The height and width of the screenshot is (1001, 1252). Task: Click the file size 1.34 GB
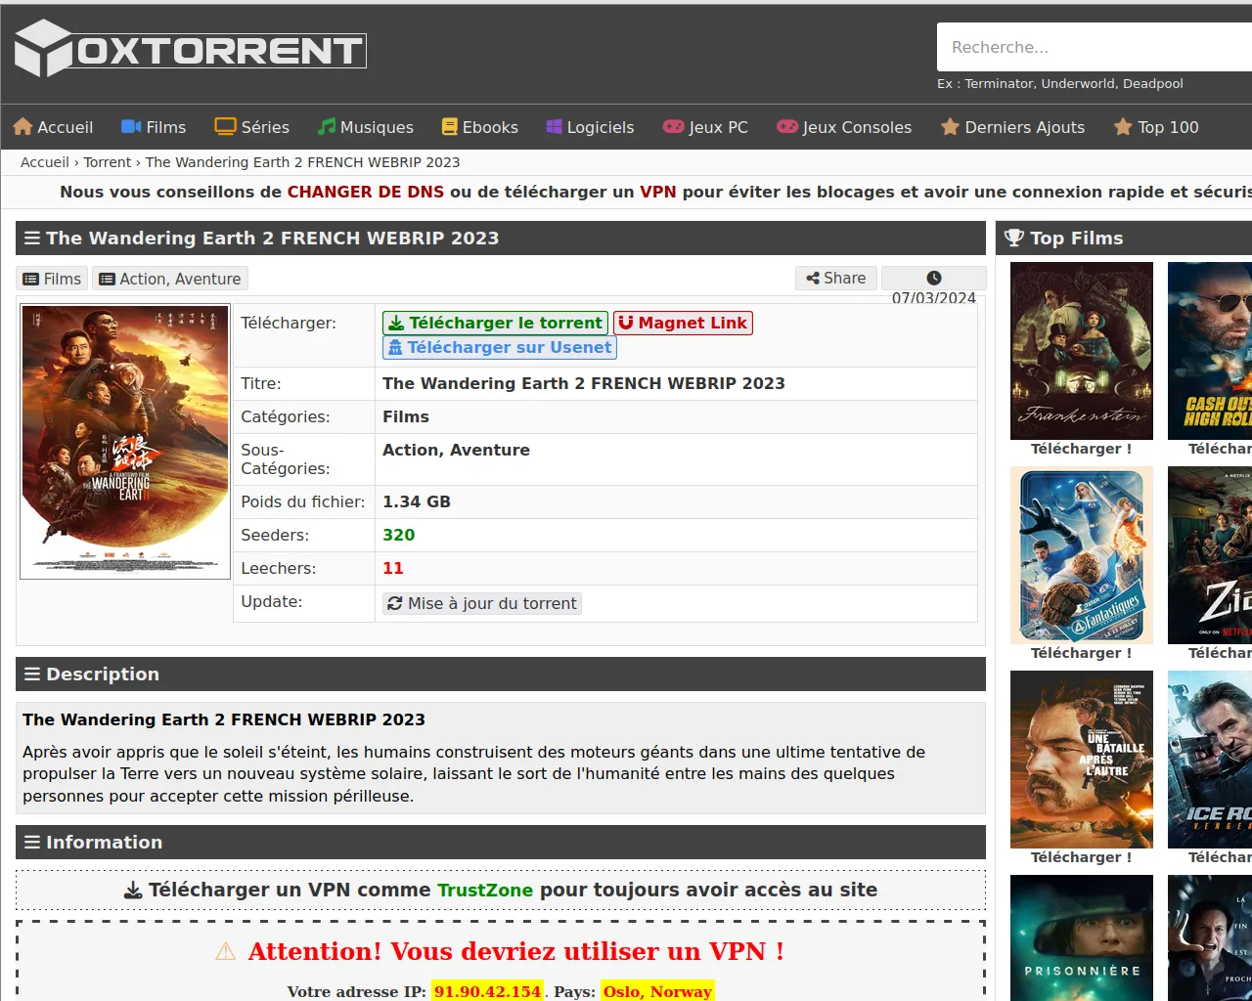(417, 501)
